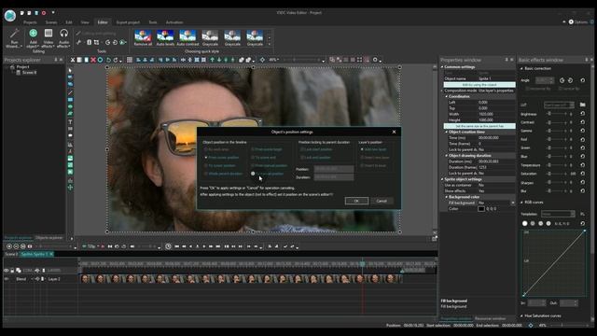Select the Text tool in left toolbar
The width and height of the screenshot is (597, 336).
(x=70, y=122)
